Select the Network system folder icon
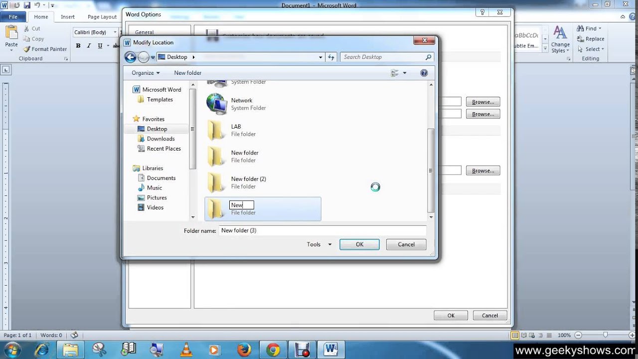The height and width of the screenshot is (359, 638). (217, 104)
